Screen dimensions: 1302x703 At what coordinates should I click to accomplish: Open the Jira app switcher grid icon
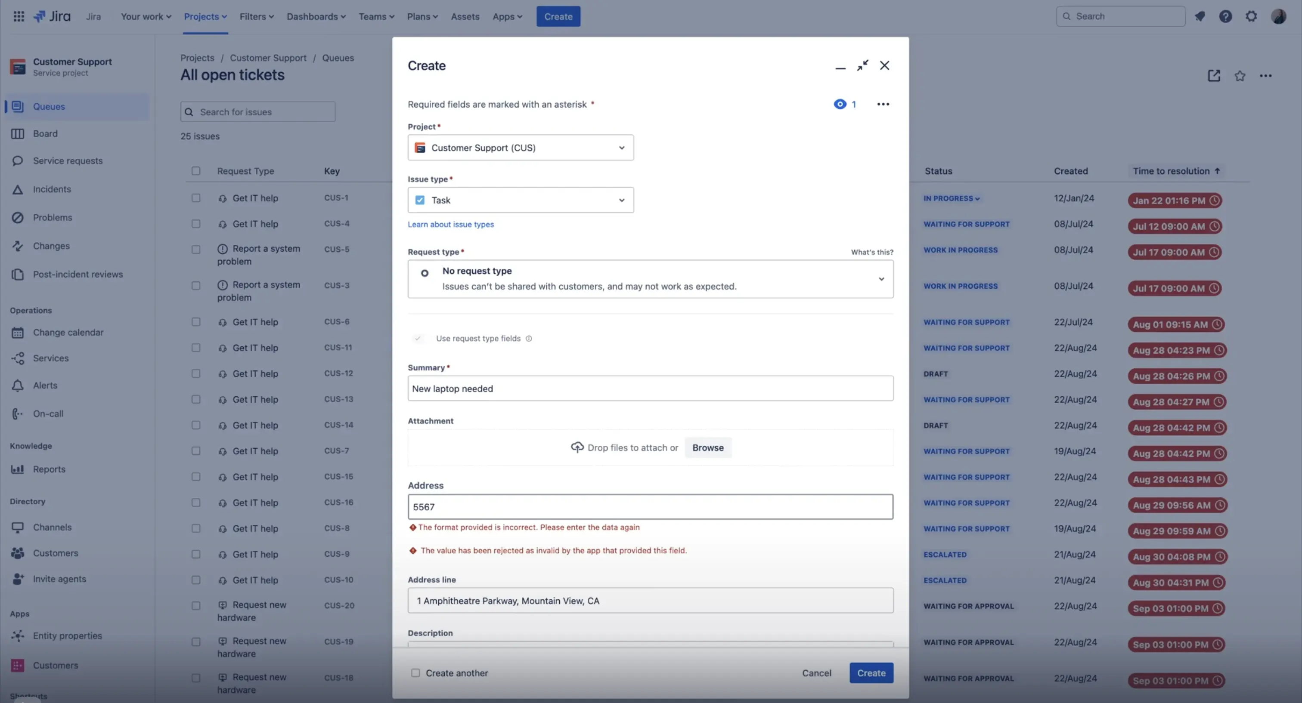tap(19, 16)
